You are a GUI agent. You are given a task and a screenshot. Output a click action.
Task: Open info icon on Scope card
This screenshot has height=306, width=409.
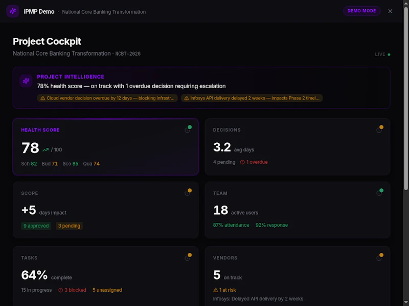tap(187, 193)
